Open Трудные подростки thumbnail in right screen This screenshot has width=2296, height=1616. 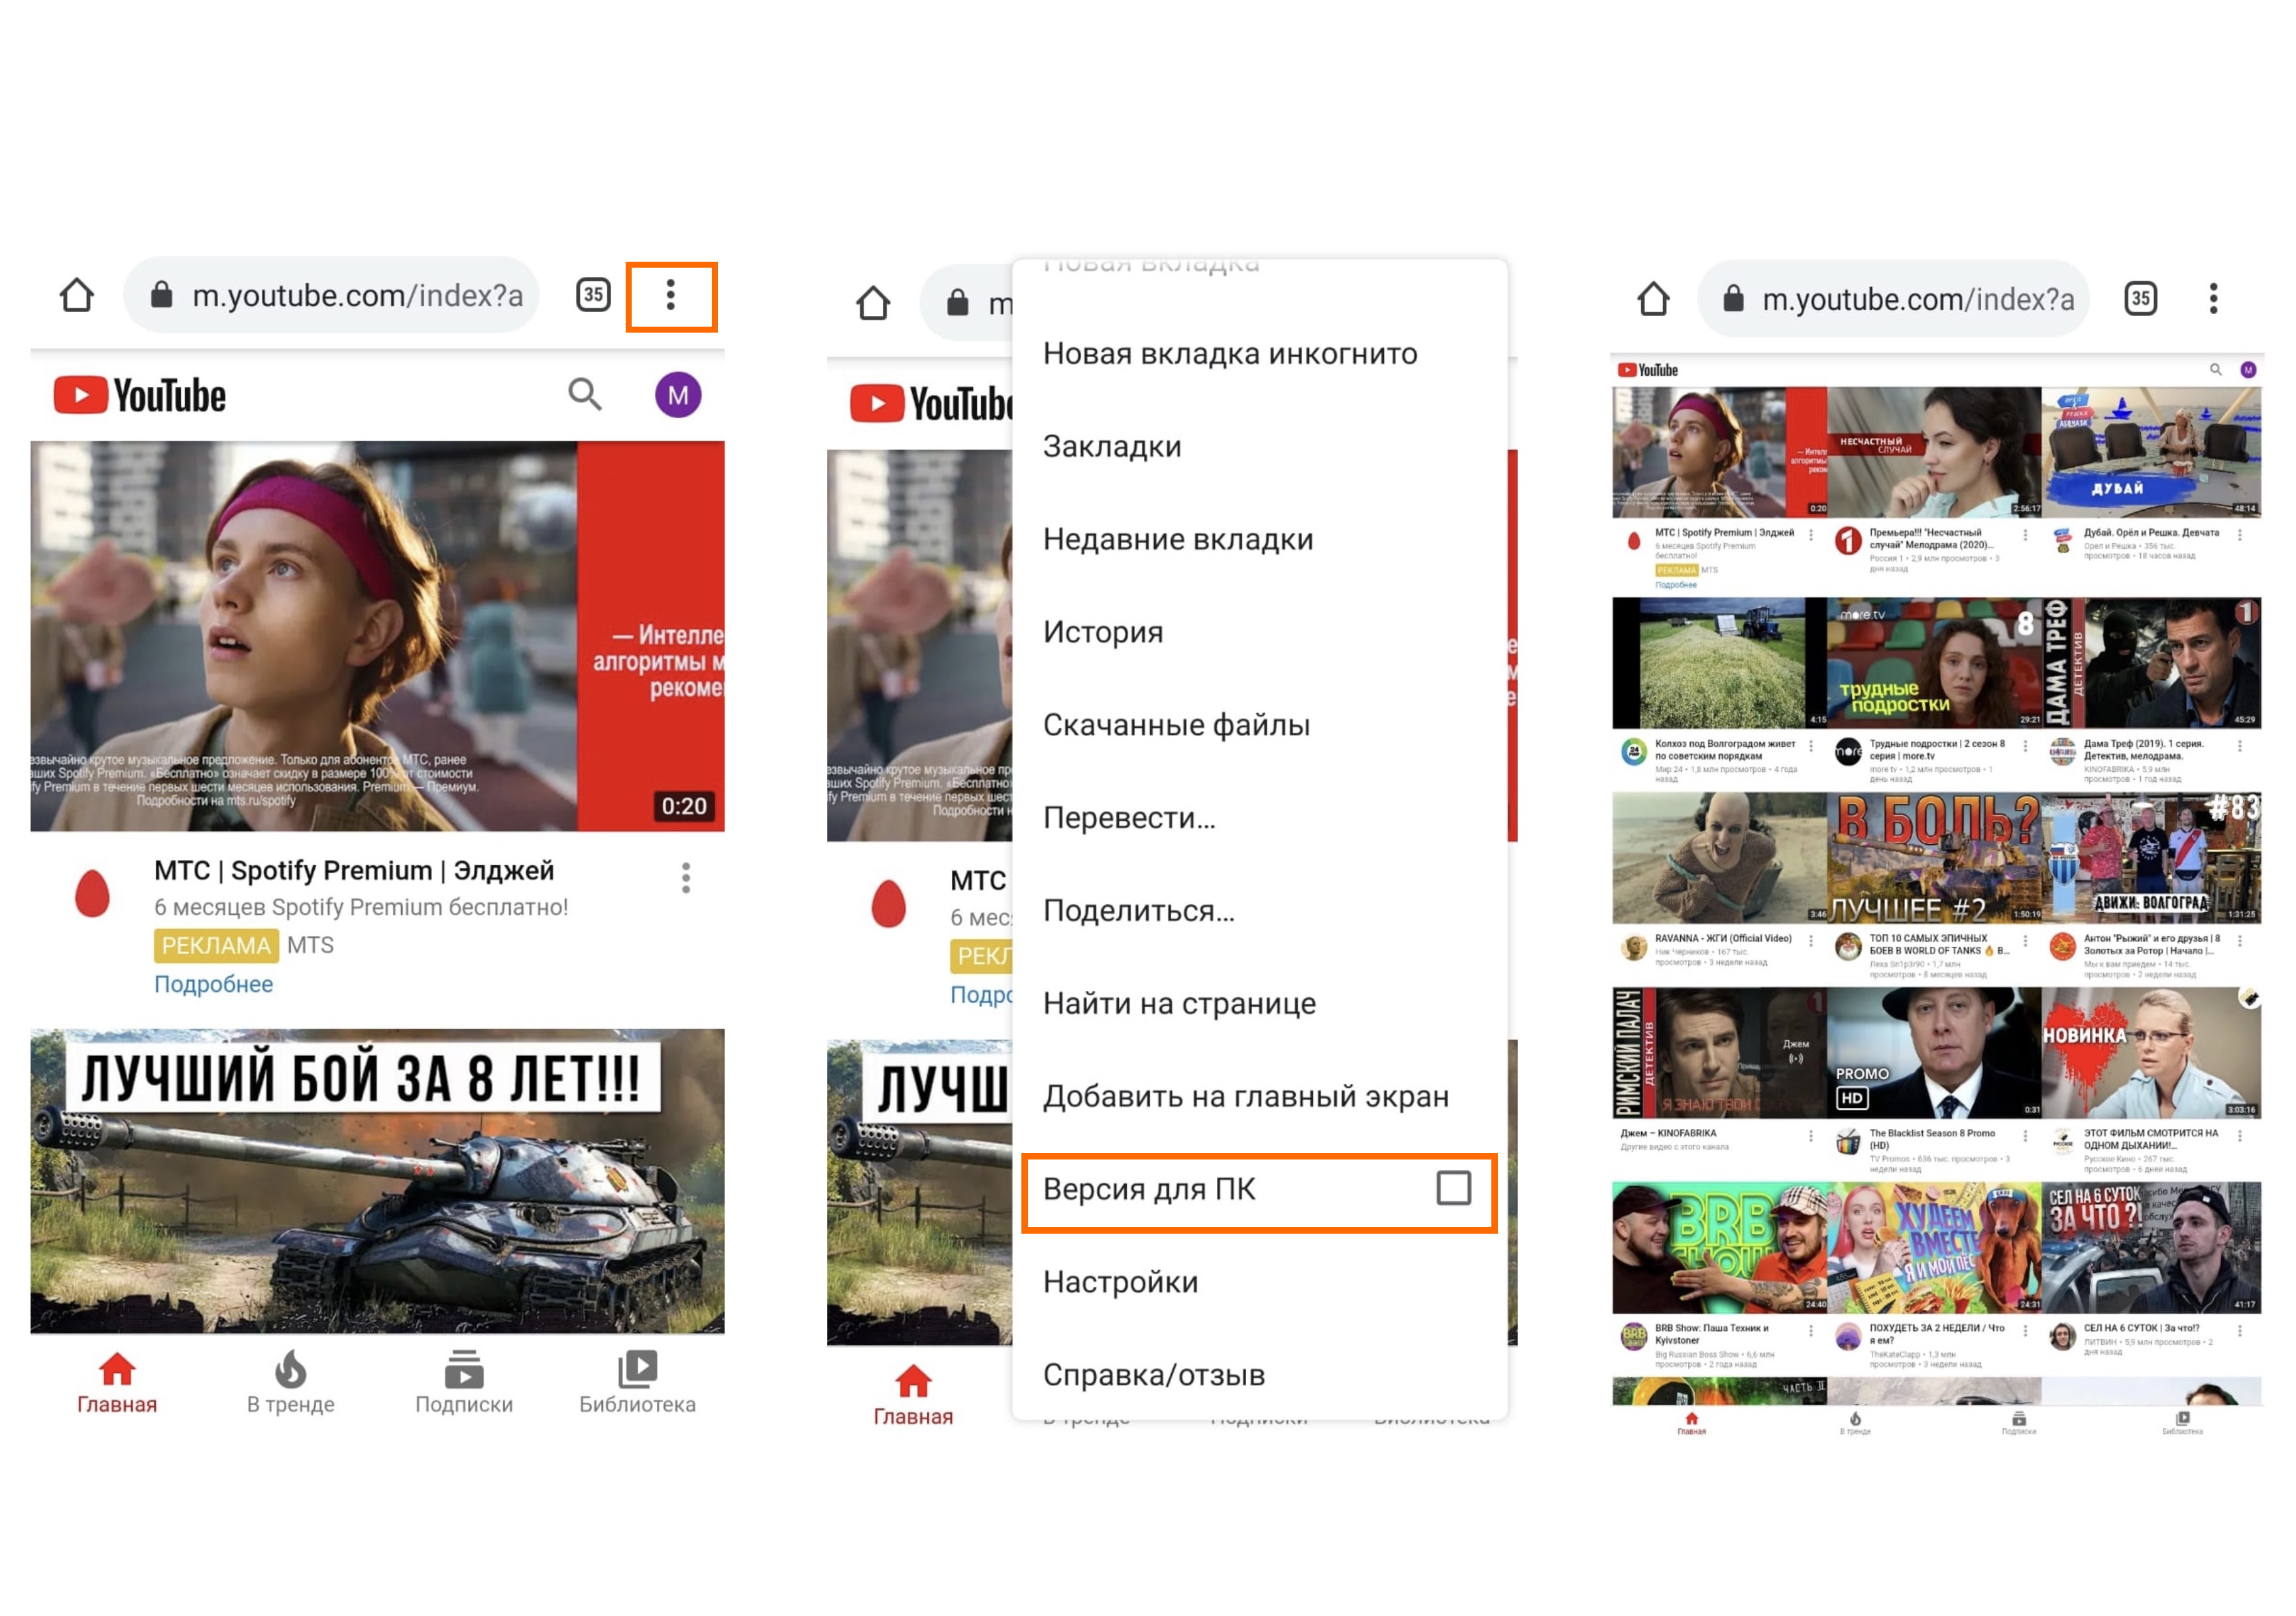click(1934, 663)
